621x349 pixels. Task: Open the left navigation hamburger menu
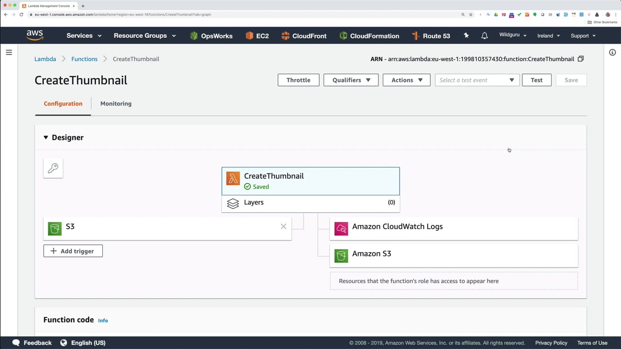(9, 52)
